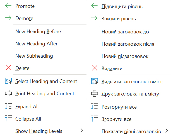Viewport: 171px width, 137px height.
Task: Select Виділити заголовок і вміст text
Action: (x=132, y=81)
